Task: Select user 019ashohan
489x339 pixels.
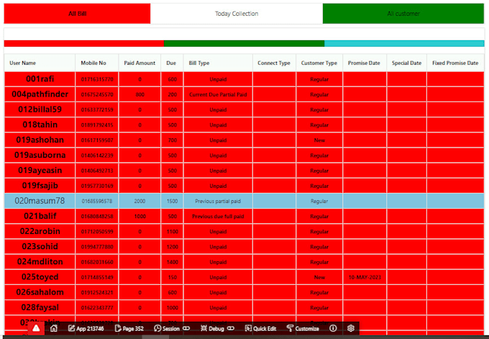Action: point(40,140)
